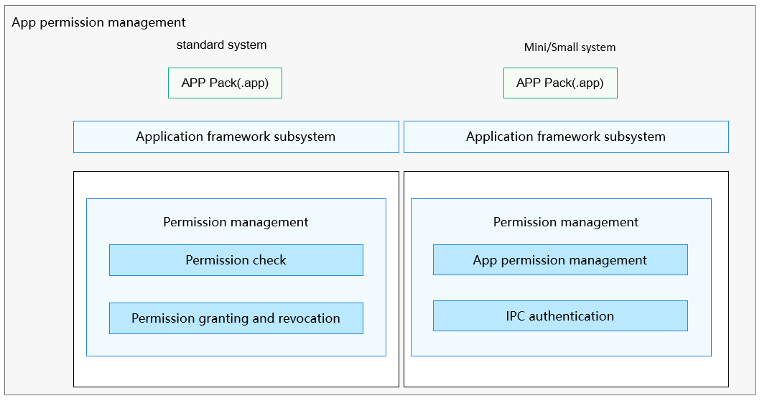Click gap between App permission and IPC boxes
The width and height of the screenshot is (762, 401).
(560, 287)
